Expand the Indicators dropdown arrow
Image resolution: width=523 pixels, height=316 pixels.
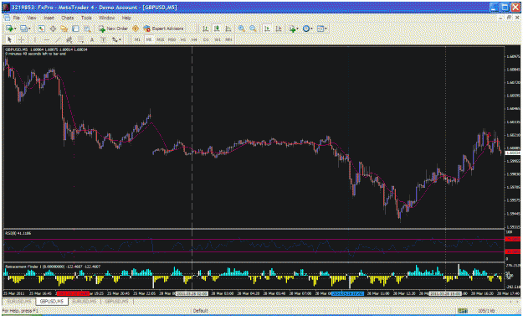298,29
